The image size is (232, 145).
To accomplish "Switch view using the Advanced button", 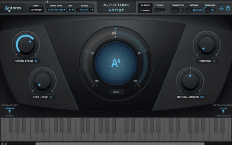I will pyautogui.click(x=36, y=10).
